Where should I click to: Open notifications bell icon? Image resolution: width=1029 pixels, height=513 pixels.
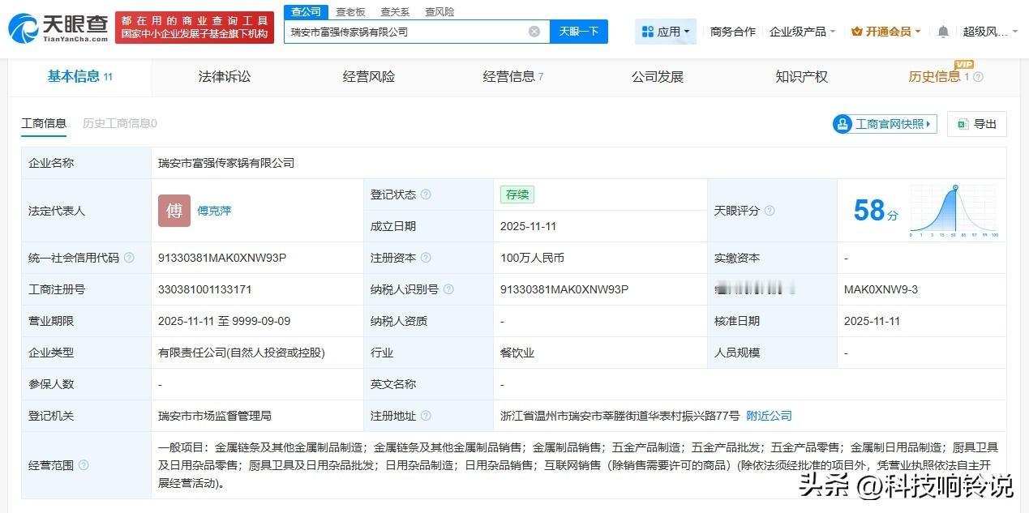click(943, 32)
